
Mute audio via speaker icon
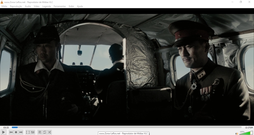click(x=237, y=134)
